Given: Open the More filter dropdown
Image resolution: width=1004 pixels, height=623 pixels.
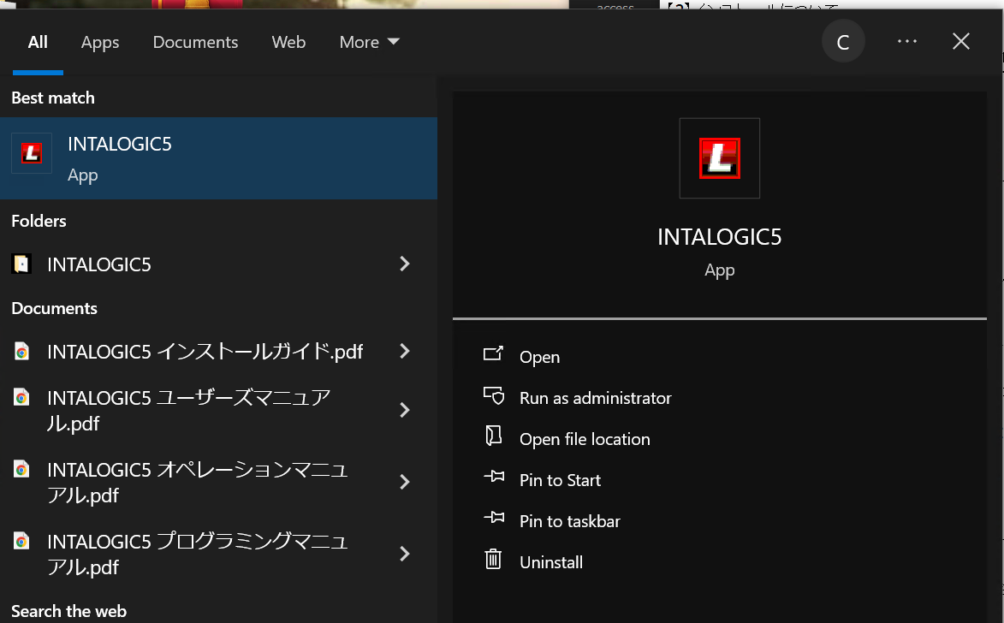Looking at the screenshot, I should tap(369, 42).
